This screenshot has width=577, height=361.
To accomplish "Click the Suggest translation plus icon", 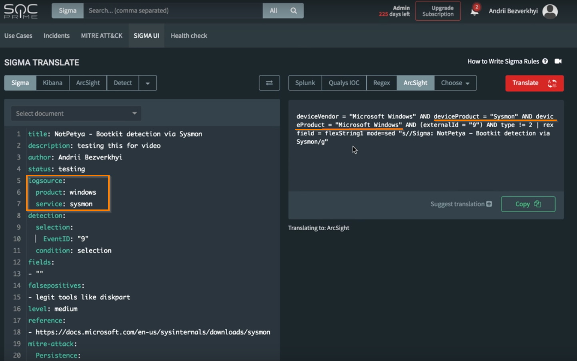I will tap(489, 204).
